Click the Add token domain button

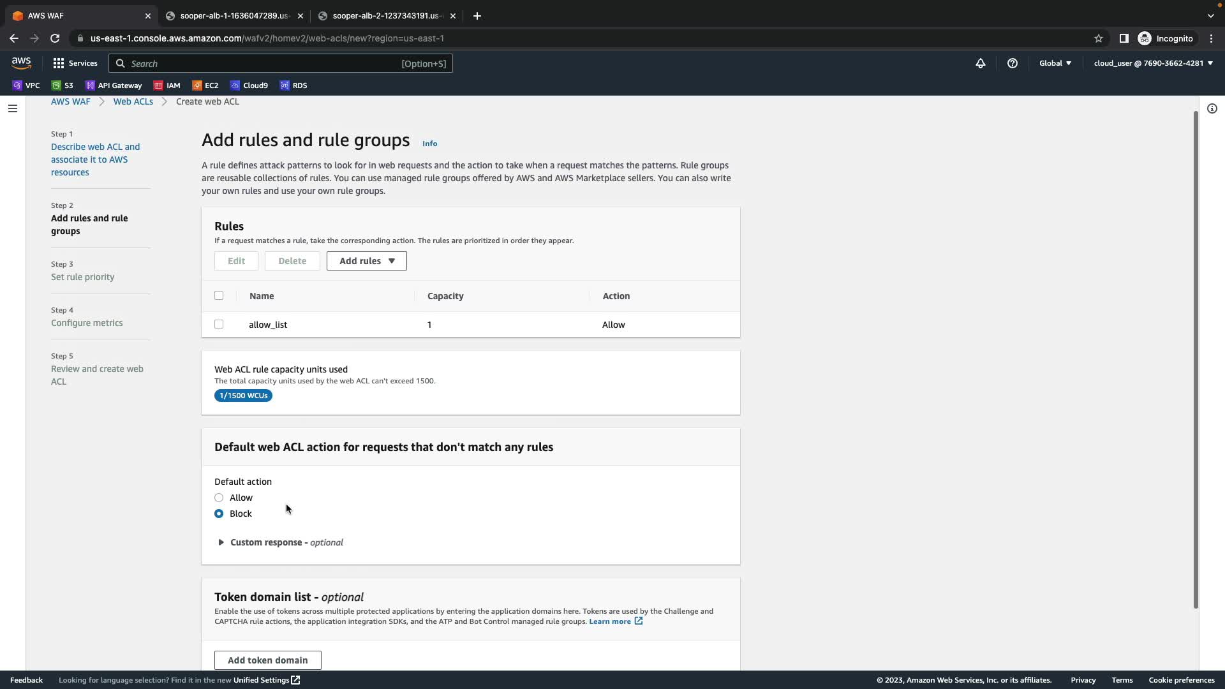[267, 660]
